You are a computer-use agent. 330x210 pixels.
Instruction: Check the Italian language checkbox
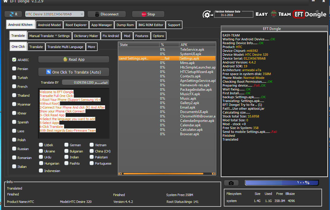(x=14, y=166)
